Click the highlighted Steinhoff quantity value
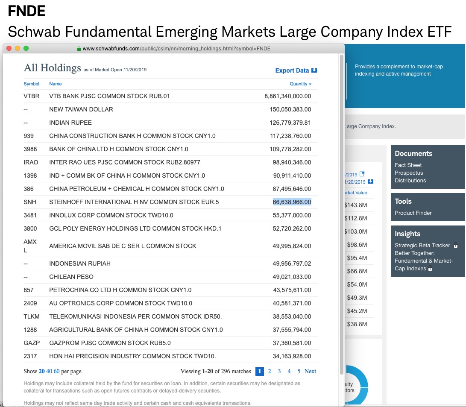466x407 pixels. coord(291,202)
